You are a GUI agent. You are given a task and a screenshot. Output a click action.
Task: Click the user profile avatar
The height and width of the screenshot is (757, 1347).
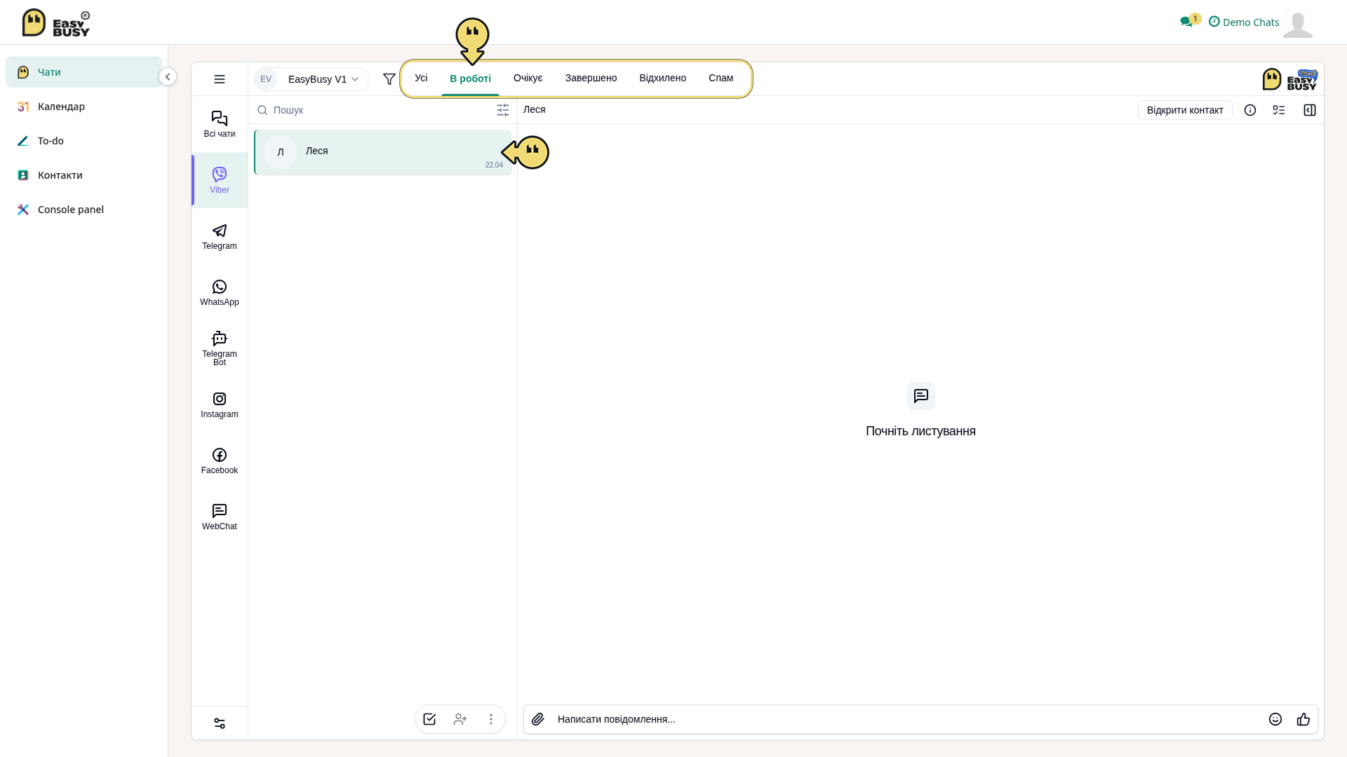click(1298, 25)
